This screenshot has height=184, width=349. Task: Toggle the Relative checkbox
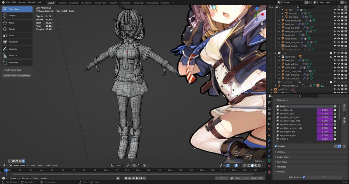(x=276, y=146)
